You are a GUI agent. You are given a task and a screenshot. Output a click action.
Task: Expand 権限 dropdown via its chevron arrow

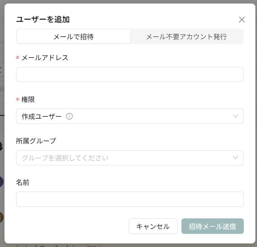coord(235,116)
